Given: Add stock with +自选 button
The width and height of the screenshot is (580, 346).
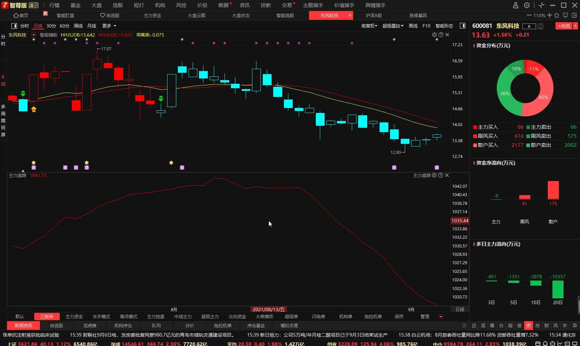Looking at the screenshot, I should pyautogui.click(x=564, y=26).
